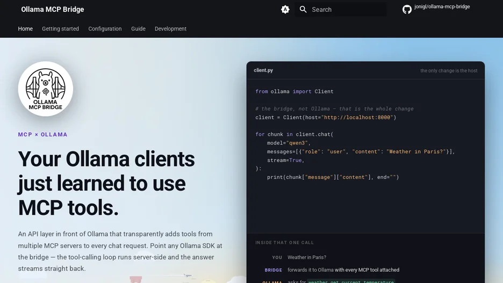Focus the Search input field
Screen dimensions: 503x283
(341, 10)
